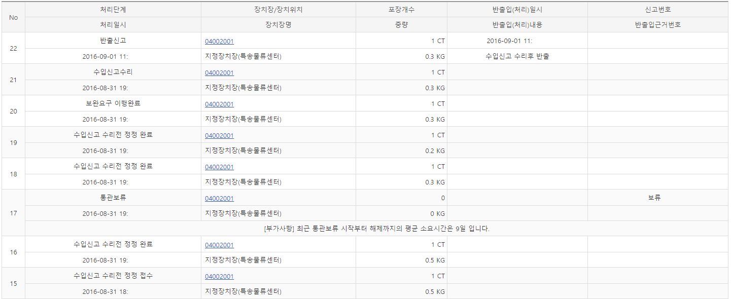Click the 장치장/장치위치 column header

point(278,10)
